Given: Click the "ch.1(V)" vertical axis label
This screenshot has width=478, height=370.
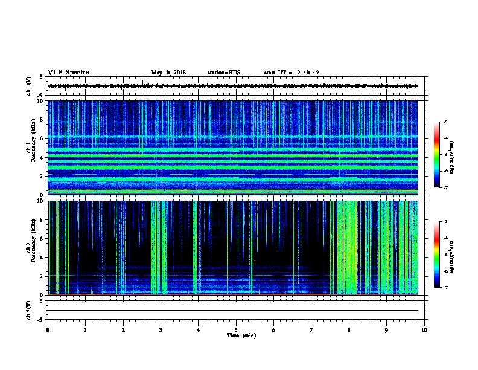Looking at the screenshot, I should pyautogui.click(x=28, y=86).
